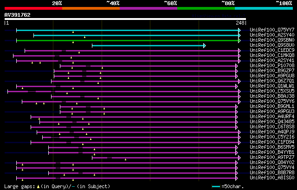The image size is (297, 190).
Task: Click the purple ~60% identity legend segment
Action: (x=148, y=8)
